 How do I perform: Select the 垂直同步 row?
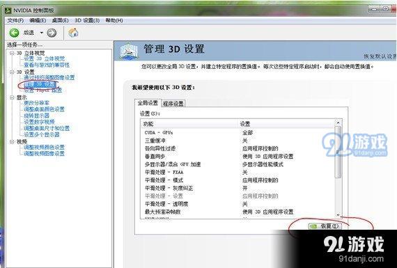238,157
